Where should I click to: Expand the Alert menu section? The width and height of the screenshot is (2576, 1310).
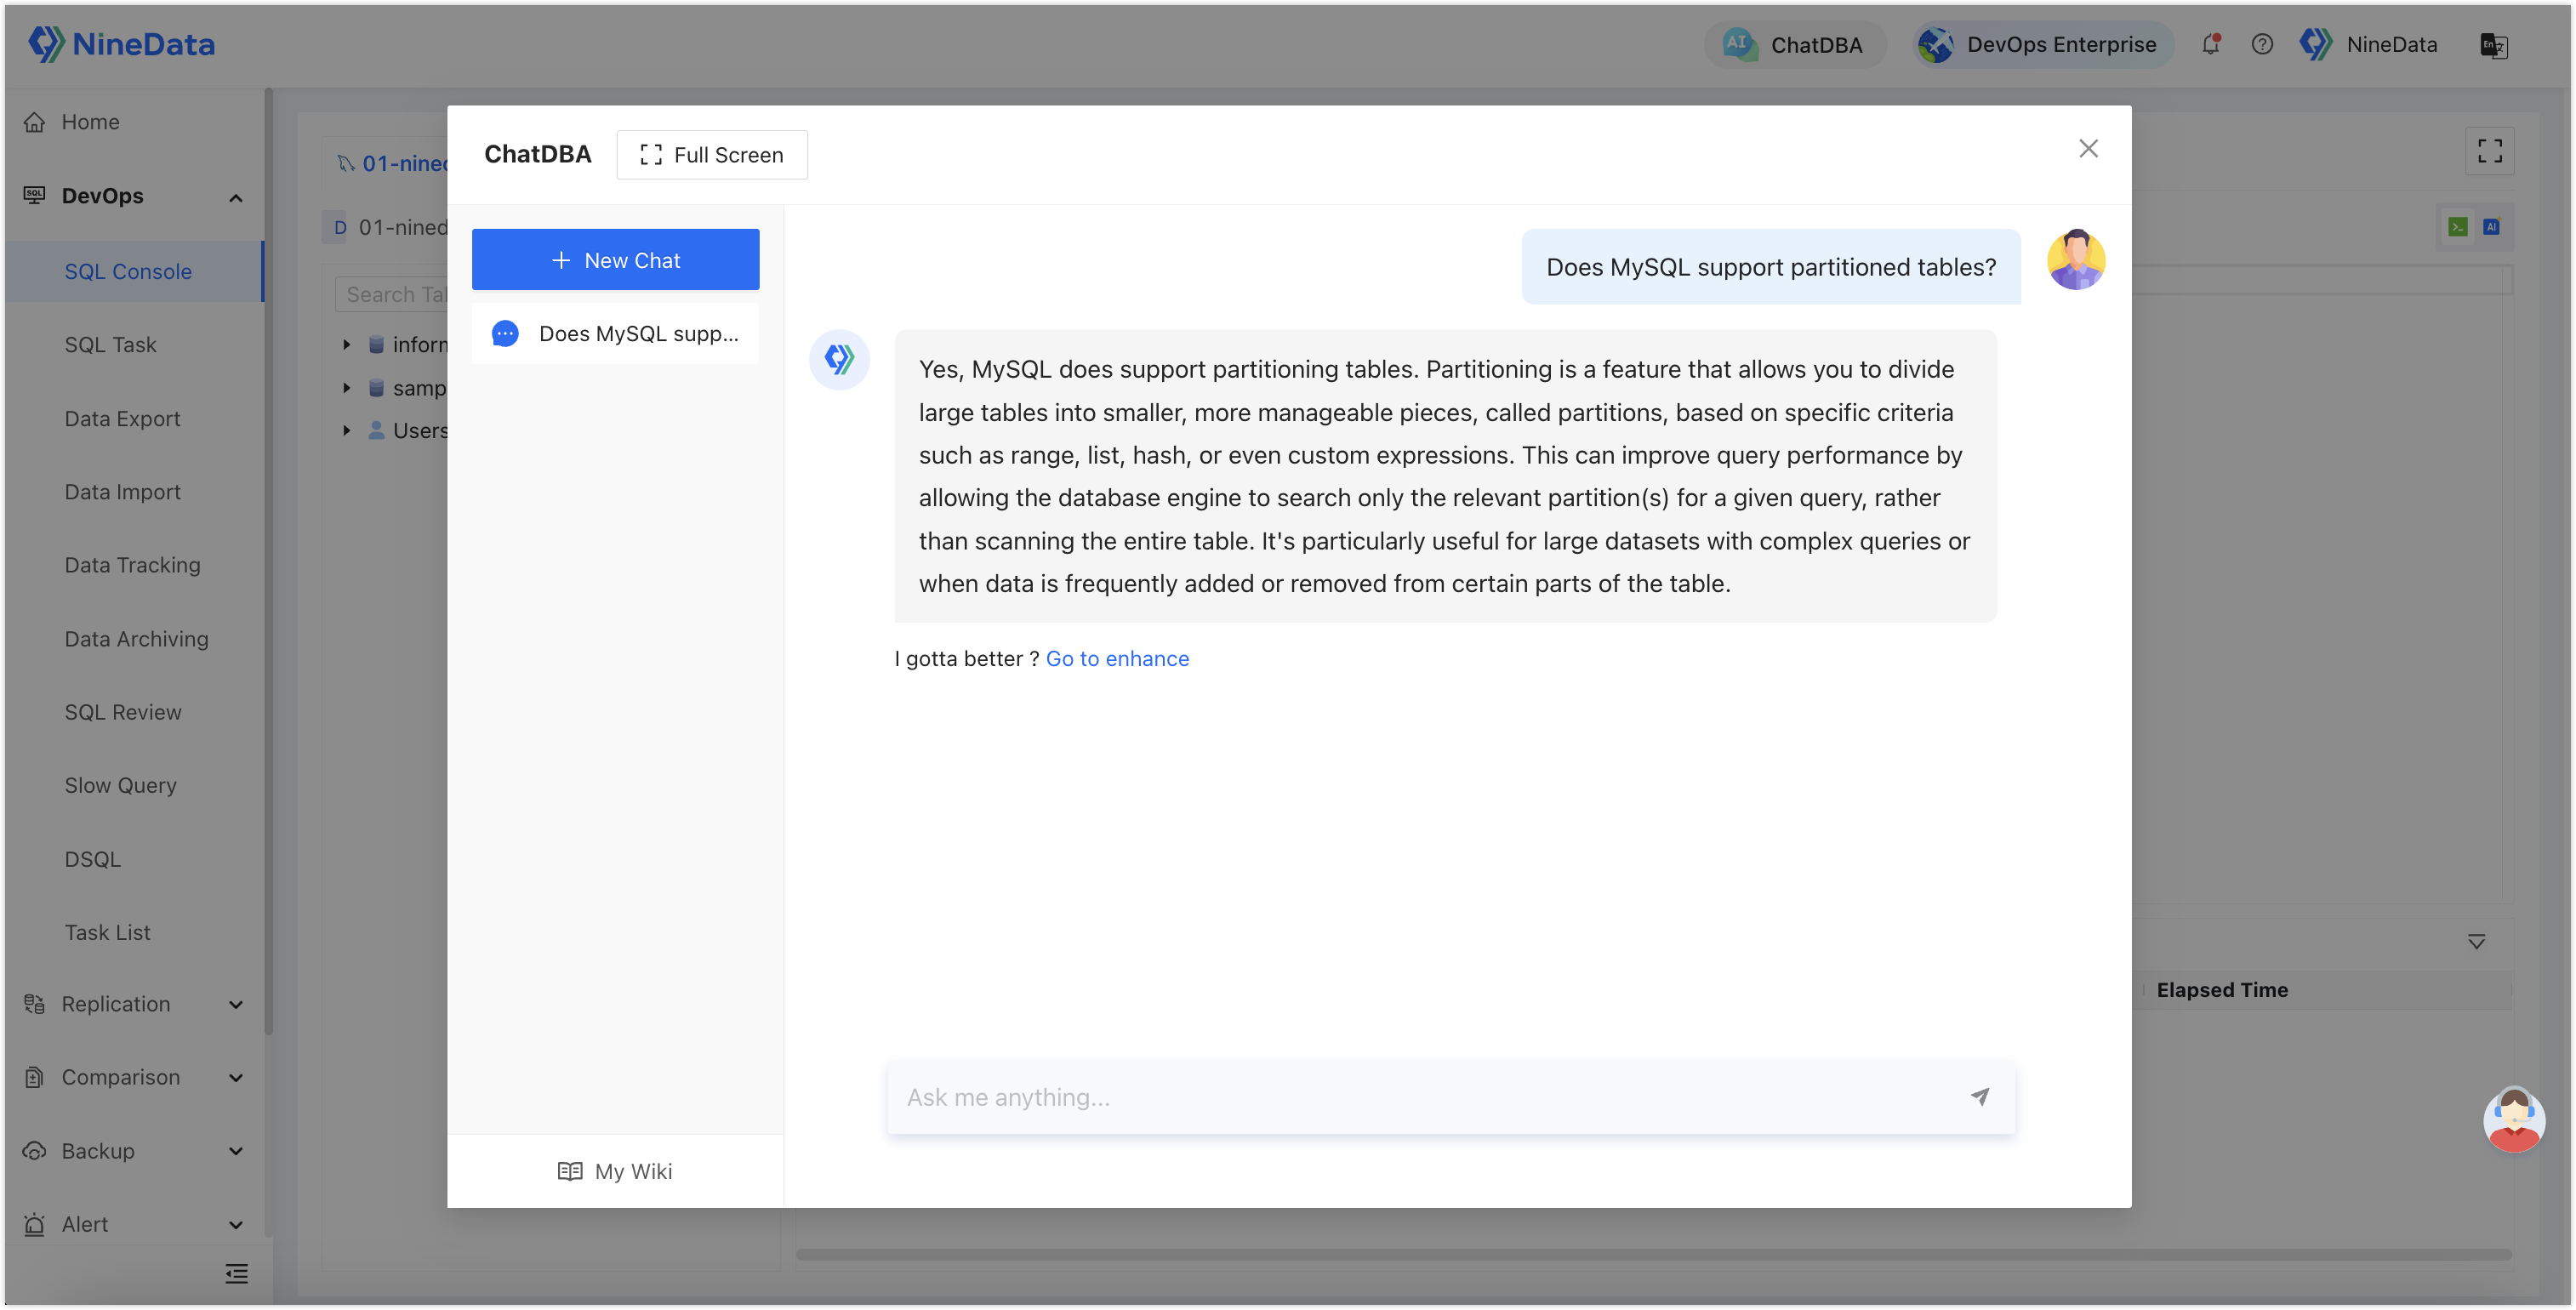pyautogui.click(x=236, y=1224)
